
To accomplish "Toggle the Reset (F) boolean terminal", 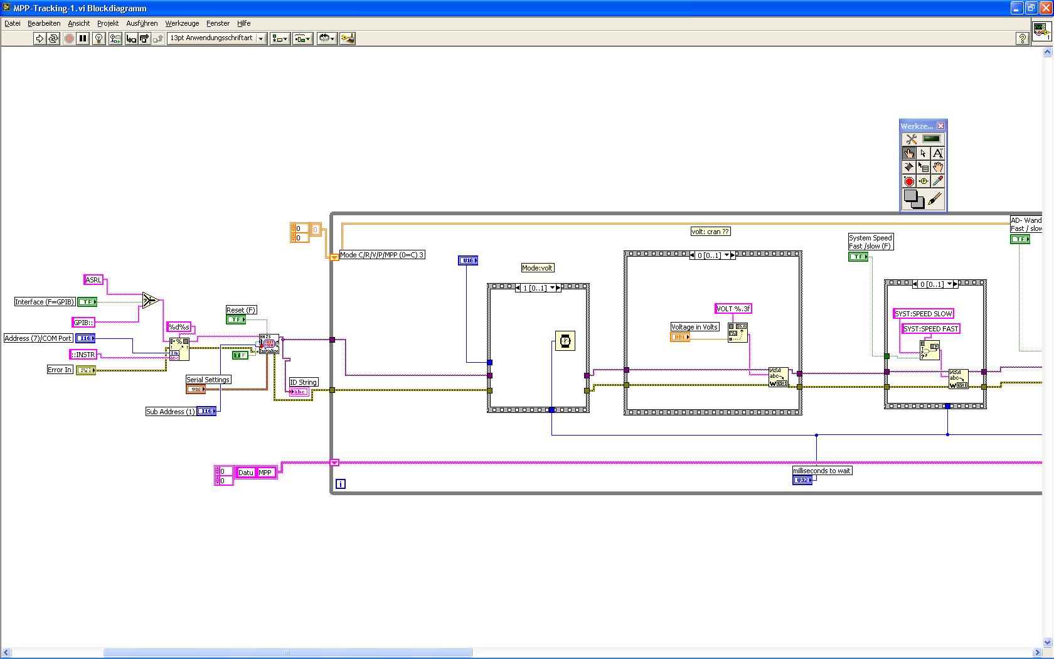I will pos(236,319).
